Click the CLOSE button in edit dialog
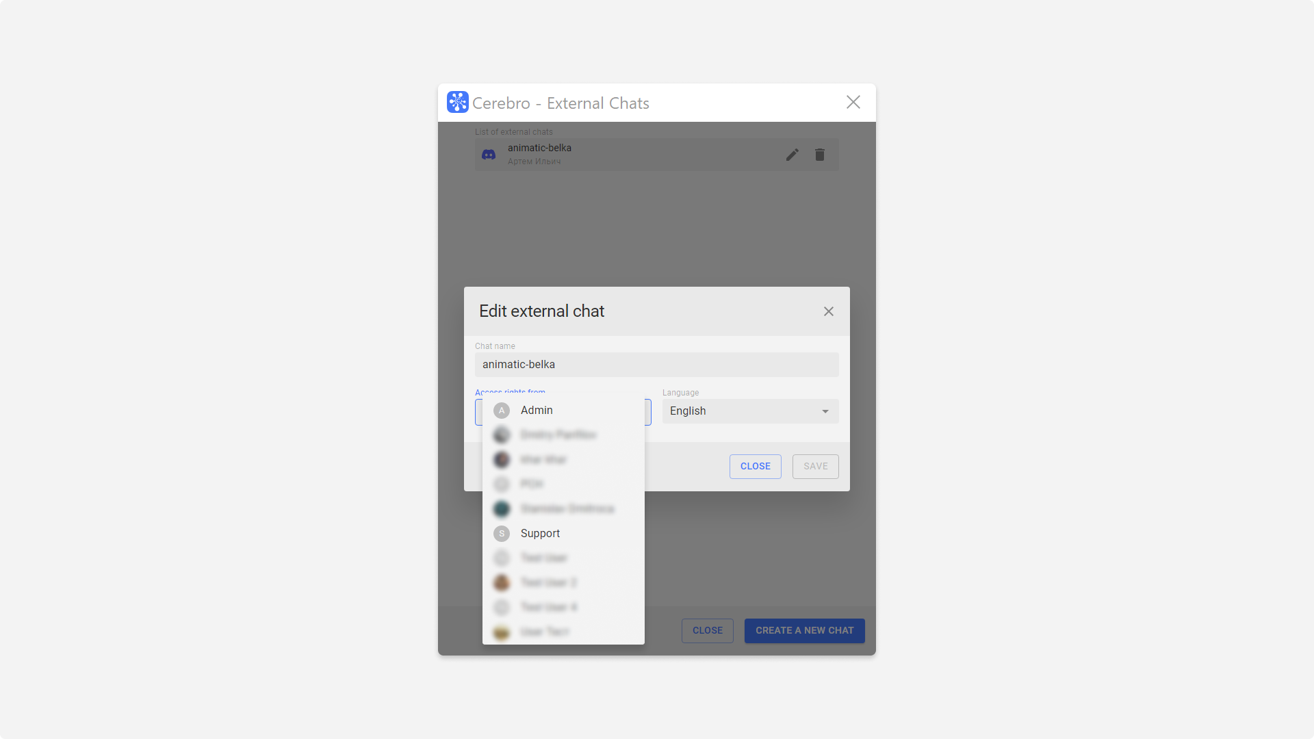Screen dimensions: 1314x739 (x=754, y=465)
